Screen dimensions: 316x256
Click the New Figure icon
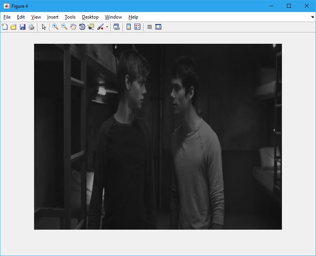click(5, 27)
